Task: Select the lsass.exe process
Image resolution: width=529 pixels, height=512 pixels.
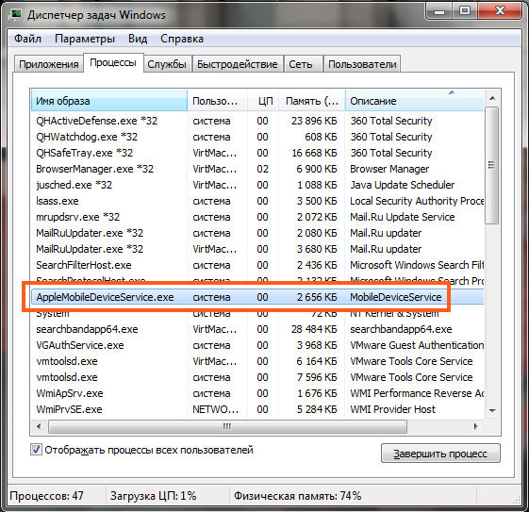Action: (257, 201)
